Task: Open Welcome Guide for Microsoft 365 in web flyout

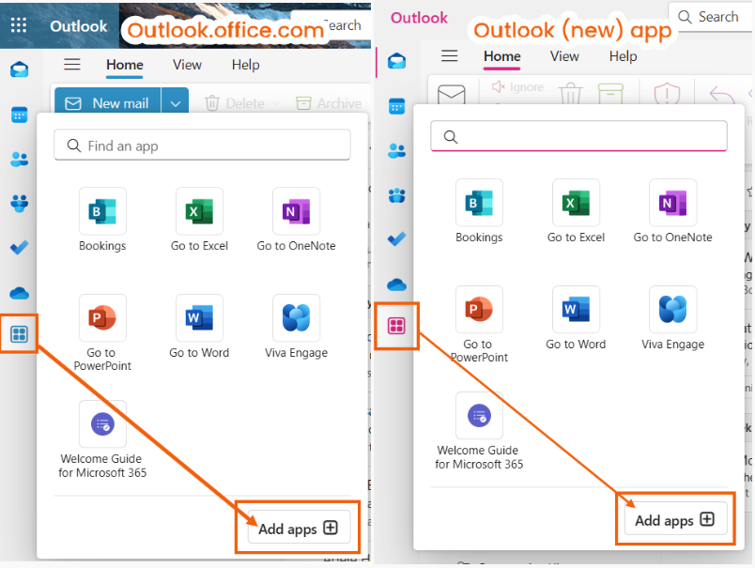Action: coord(102,439)
